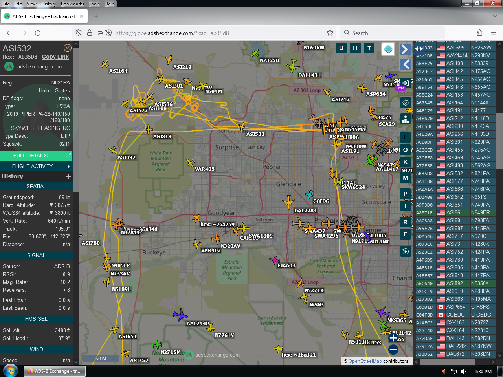The width and height of the screenshot is (503, 377).
Task: Click the muted speaker tray icon
Action: tap(444, 372)
